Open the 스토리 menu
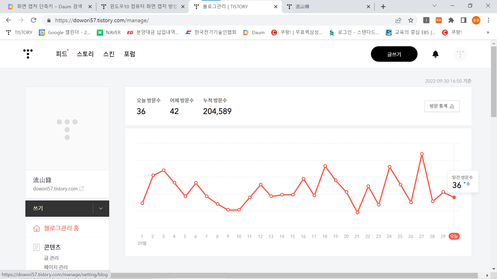497x279 pixels. (85, 54)
